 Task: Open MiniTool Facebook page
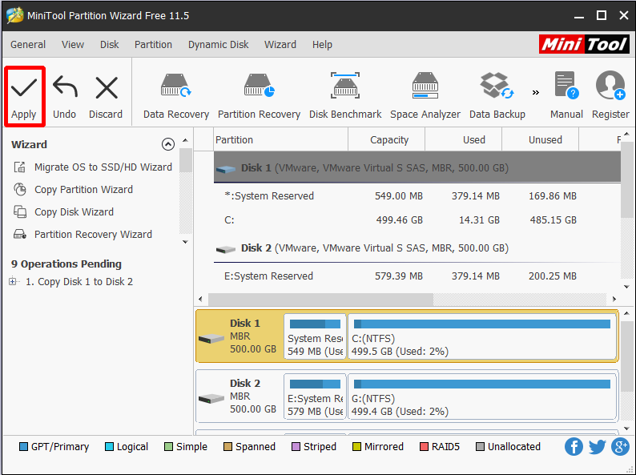[x=574, y=447]
